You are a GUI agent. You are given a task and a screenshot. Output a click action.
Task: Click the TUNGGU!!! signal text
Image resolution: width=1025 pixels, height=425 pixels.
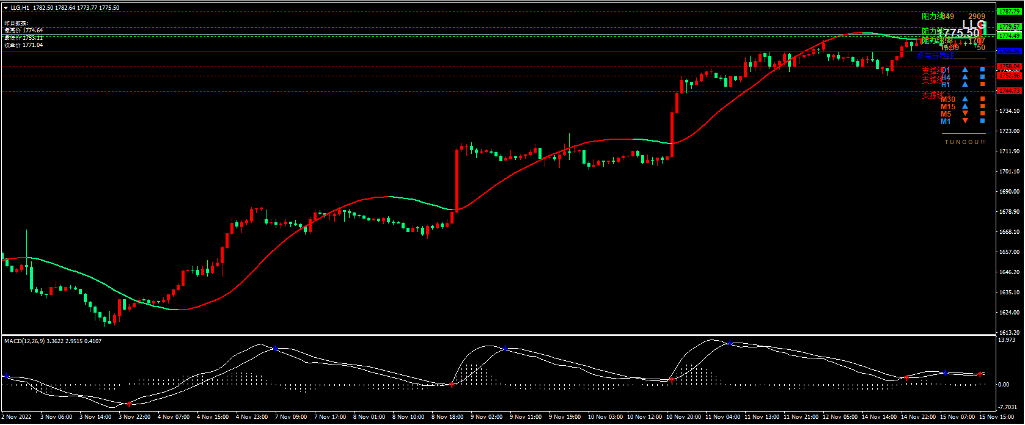[965, 142]
